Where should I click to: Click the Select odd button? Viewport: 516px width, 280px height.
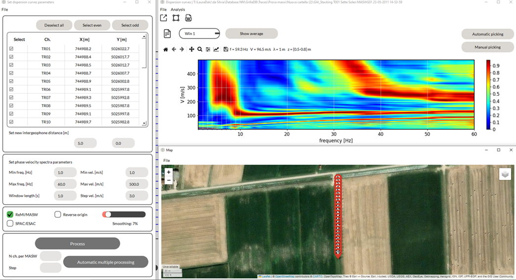[130, 25]
